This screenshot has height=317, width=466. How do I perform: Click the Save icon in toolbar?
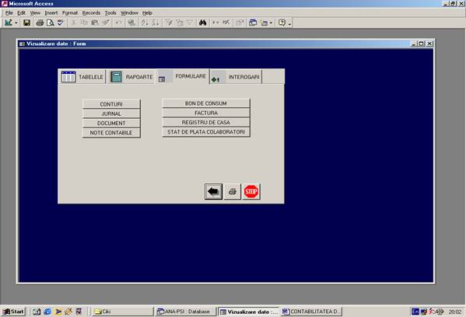26,23
